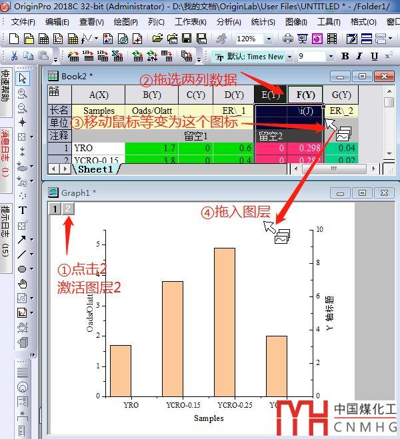The image size is (400, 439).
Task: Click the Samples axis title in Graph1
Action: 209,418
